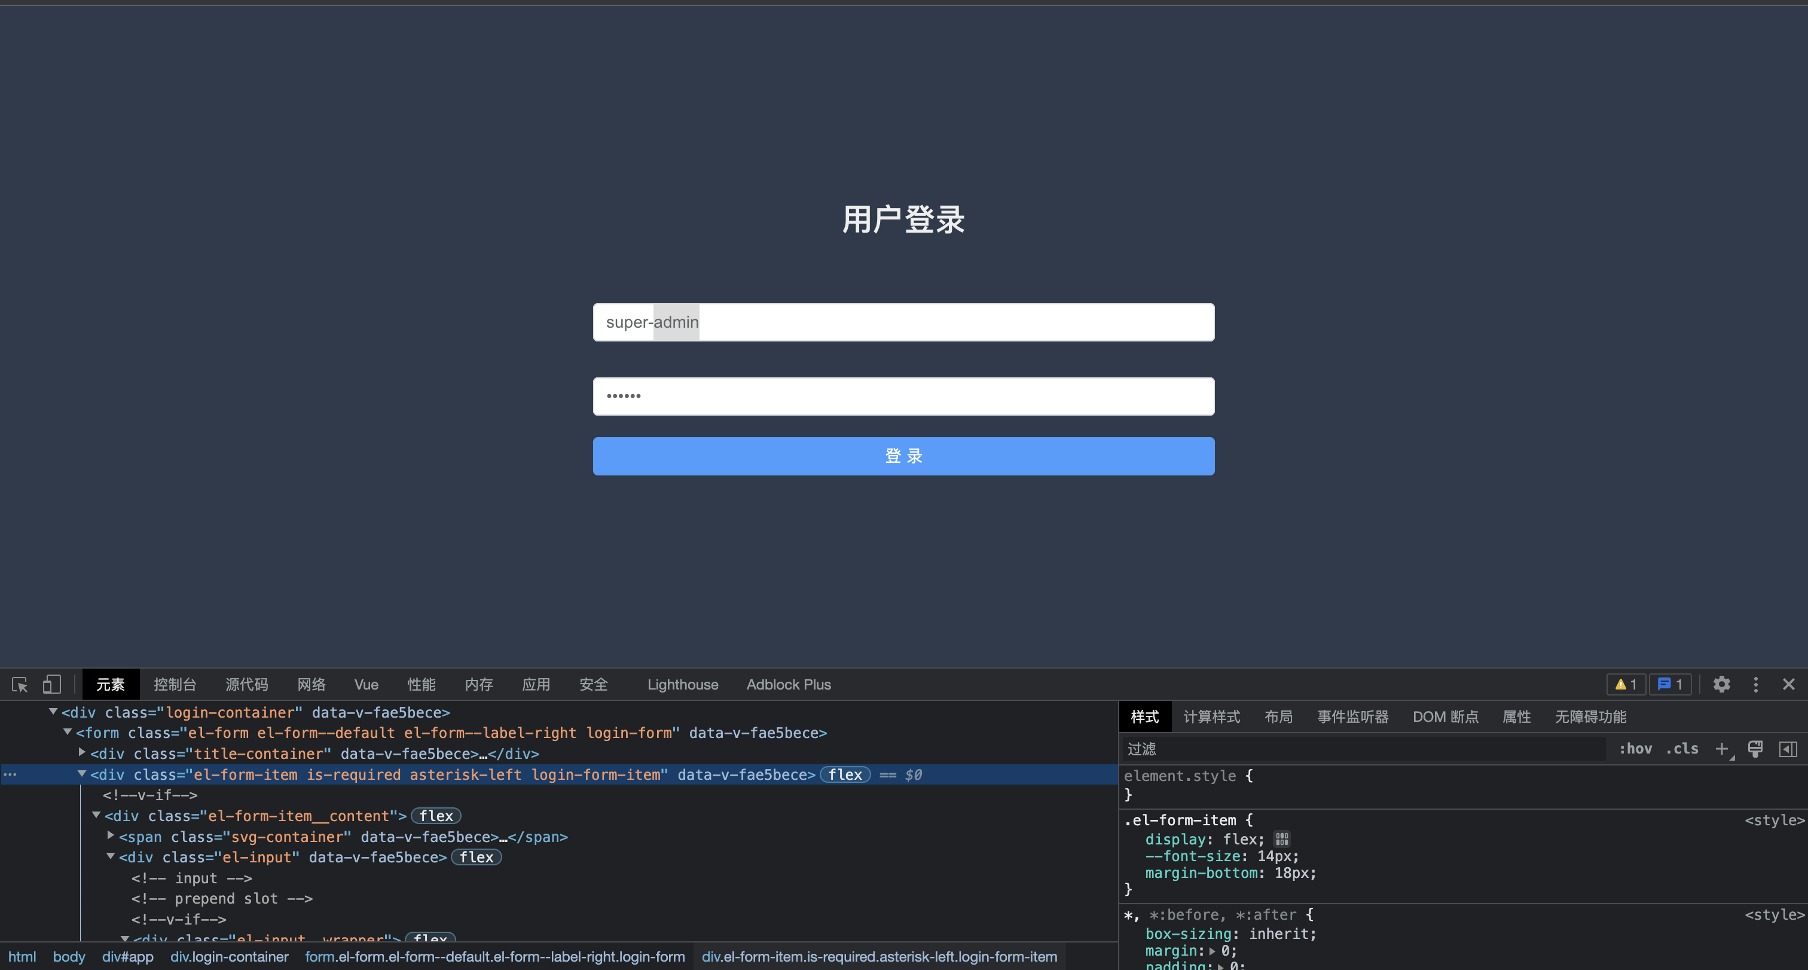Collapse the form login-form node
Screen dimensions: 1808x970
click(68, 732)
